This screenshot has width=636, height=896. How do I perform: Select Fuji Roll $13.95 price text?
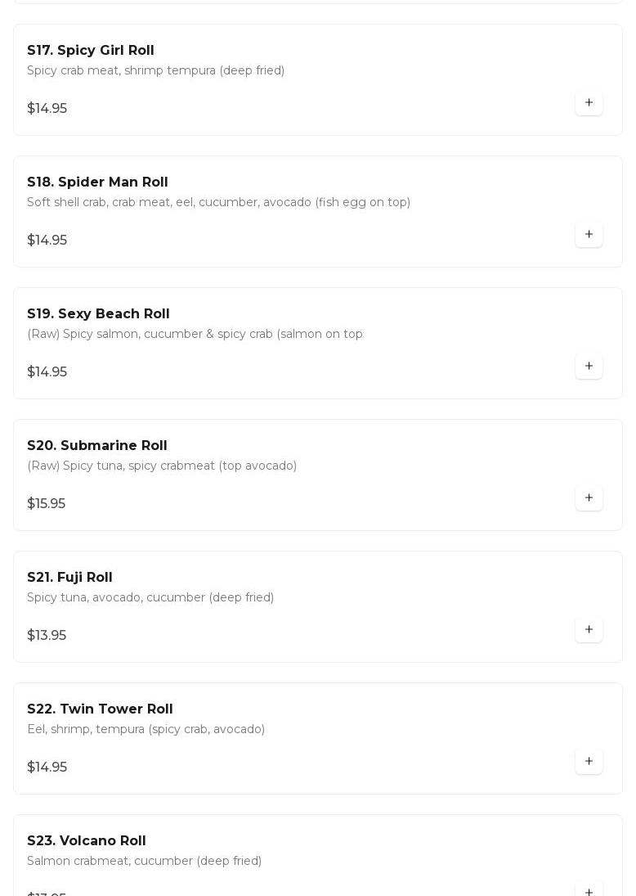click(x=47, y=636)
